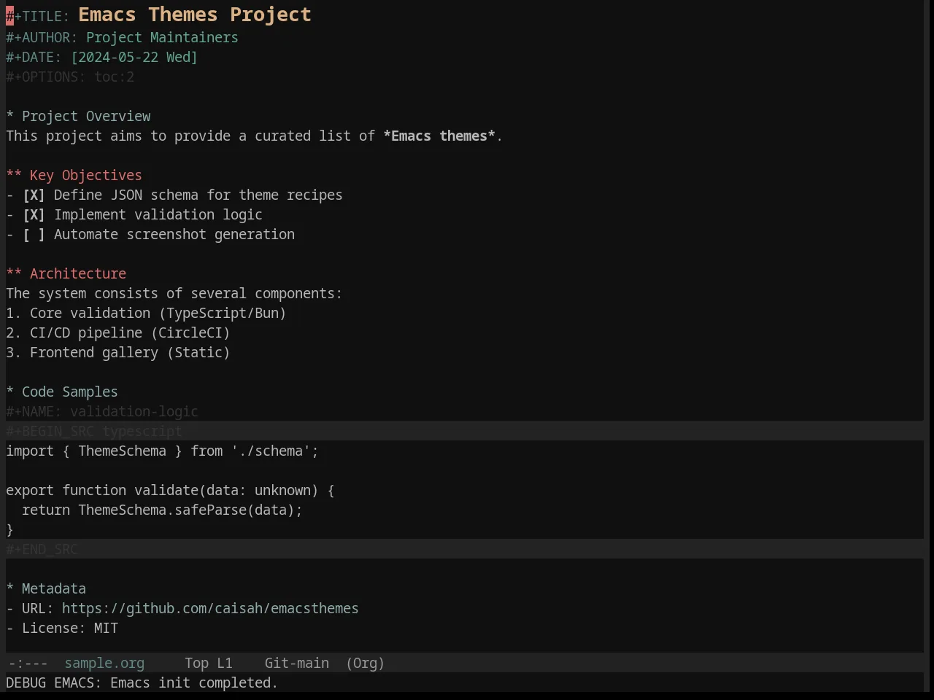Click the Git-main indicator in mode line
This screenshot has height=700, width=934.
pyautogui.click(x=296, y=664)
